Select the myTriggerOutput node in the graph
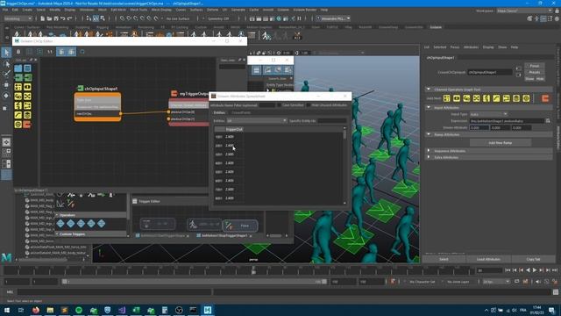Image resolution: width=561 pixels, height=316 pixels. (x=189, y=112)
